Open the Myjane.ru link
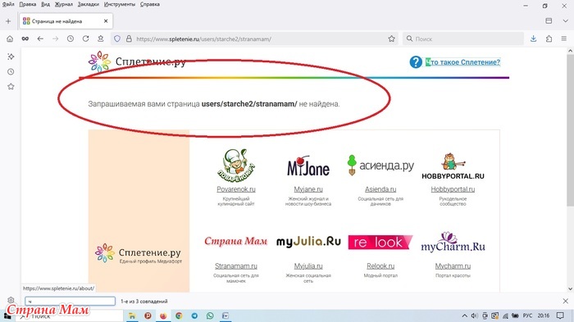The image size is (574, 322). tap(308, 189)
